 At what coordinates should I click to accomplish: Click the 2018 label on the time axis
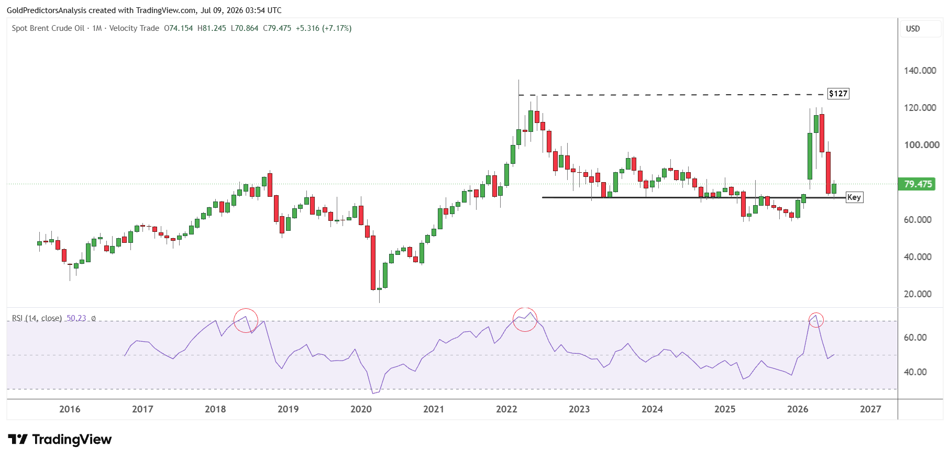pyautogui.click(x=215, y=409)
